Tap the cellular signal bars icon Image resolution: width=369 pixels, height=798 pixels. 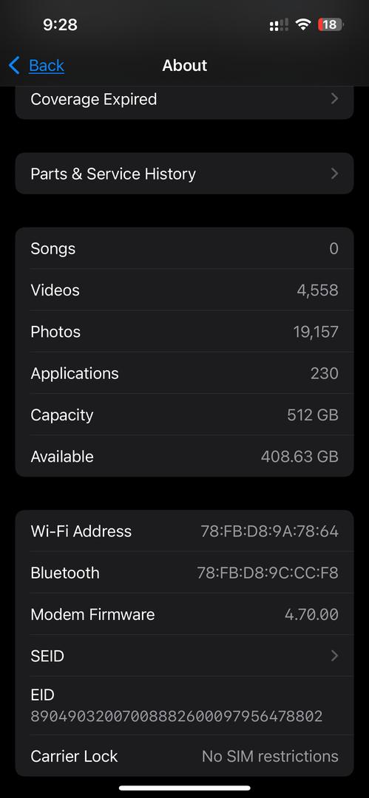tap(278, 24)
